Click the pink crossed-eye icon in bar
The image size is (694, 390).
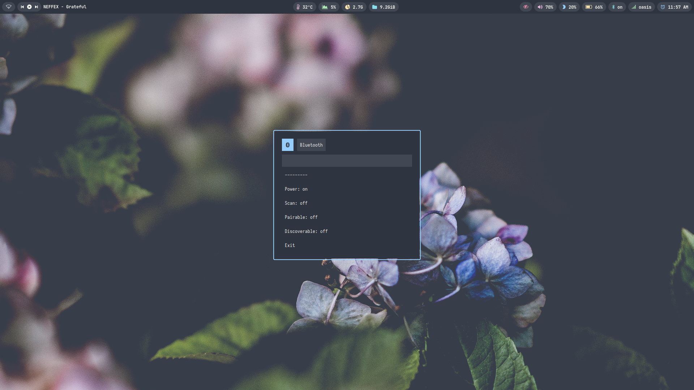click(x=526, y=7)
